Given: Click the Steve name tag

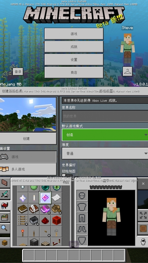Looking at the screenshot, I should (x=127, y=28).
